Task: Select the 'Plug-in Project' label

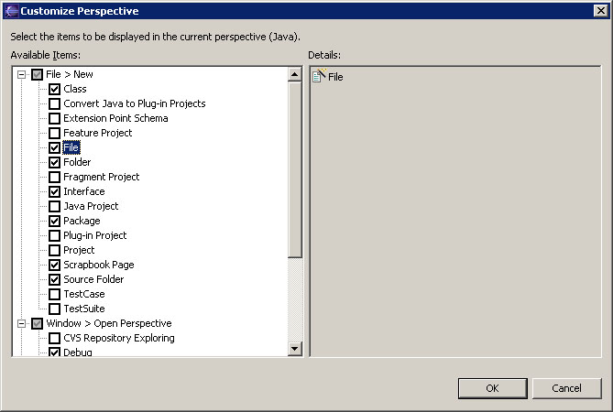Action: point(95,235)
